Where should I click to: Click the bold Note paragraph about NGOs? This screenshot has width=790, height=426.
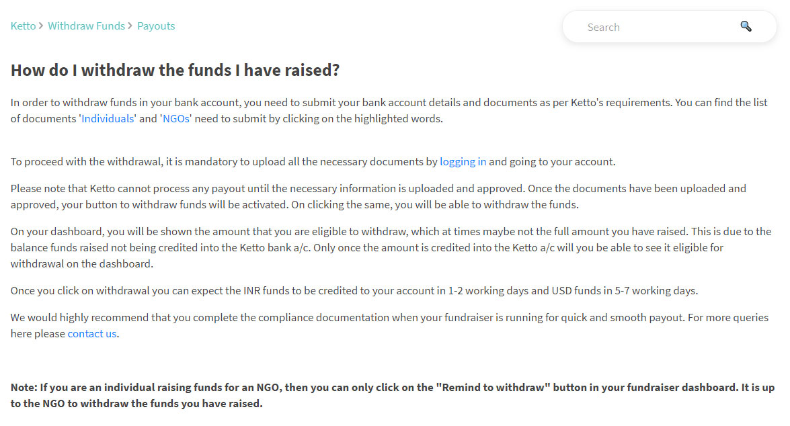coord(393,395)
